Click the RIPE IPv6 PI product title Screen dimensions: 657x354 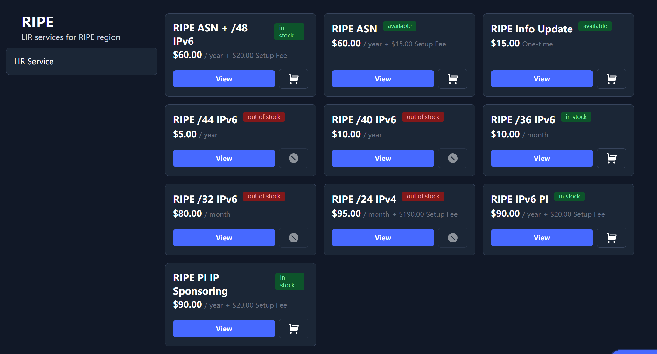(519, 199)
